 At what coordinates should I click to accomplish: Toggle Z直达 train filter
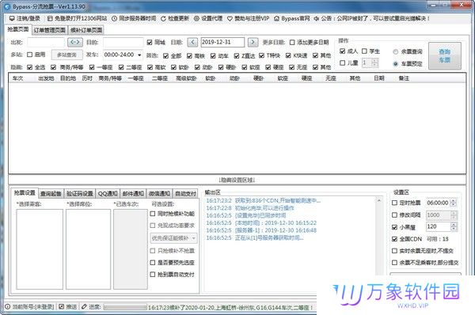[237, 55]
